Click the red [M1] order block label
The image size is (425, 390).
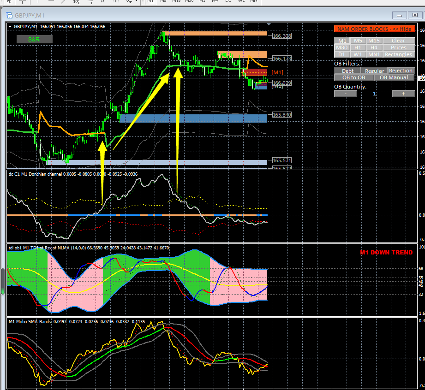(277, 72)
